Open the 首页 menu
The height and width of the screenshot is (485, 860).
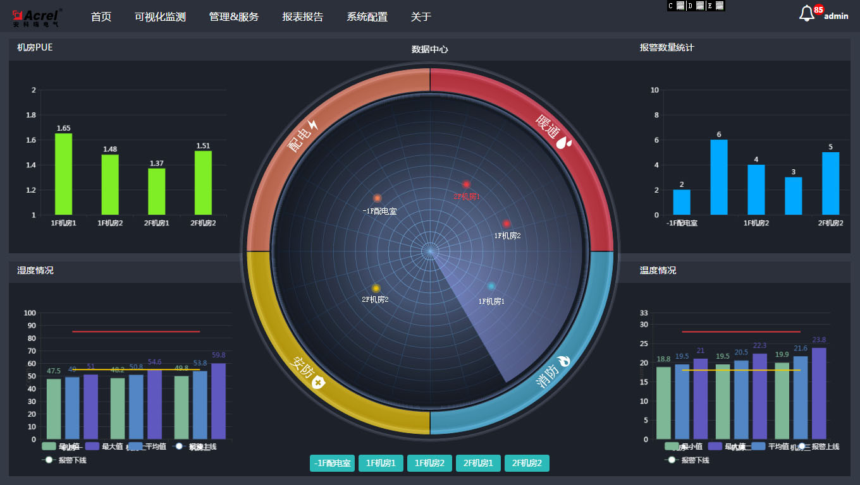point(101,17)
